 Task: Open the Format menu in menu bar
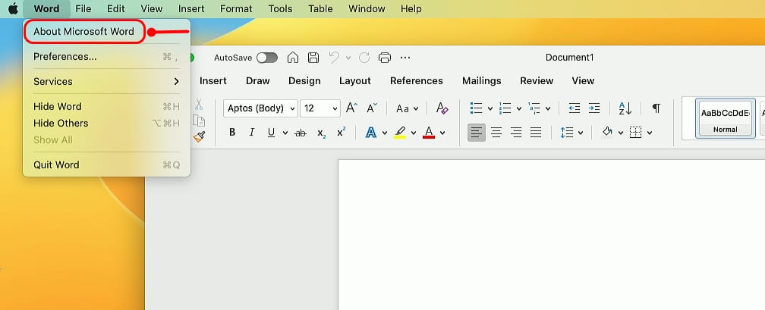236,9
